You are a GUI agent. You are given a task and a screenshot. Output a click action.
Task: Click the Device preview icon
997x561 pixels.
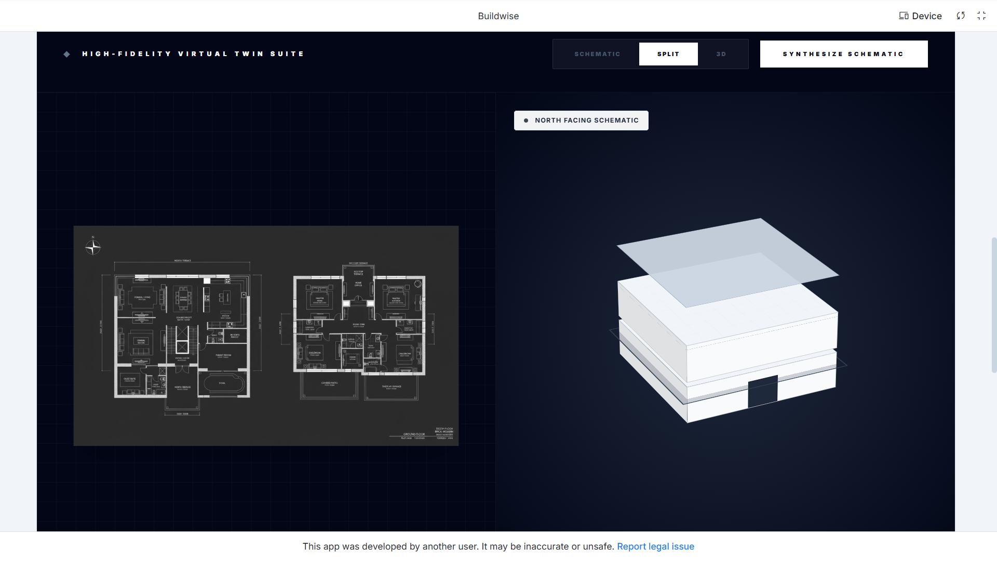904,16
